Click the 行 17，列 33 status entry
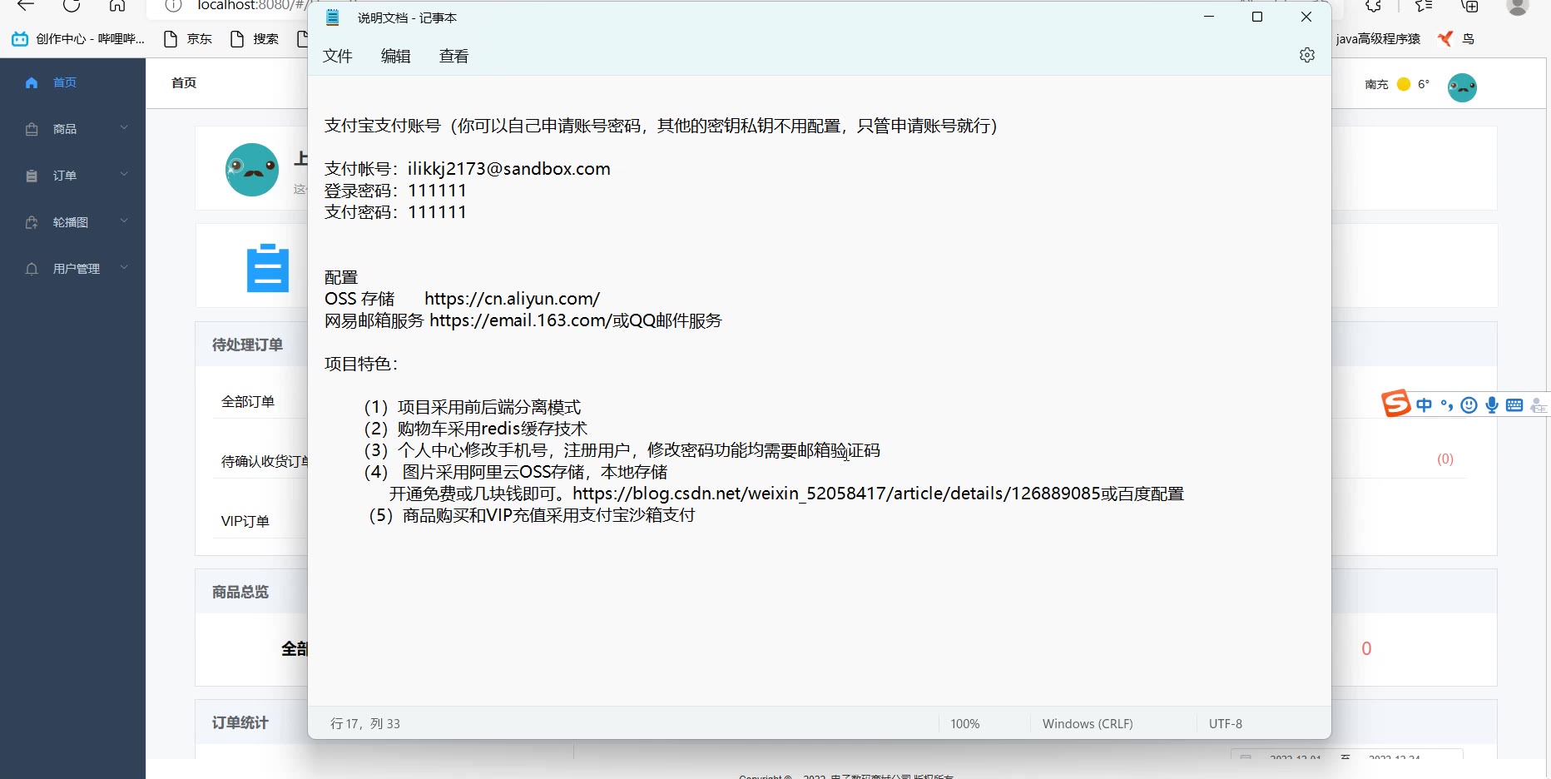Screen dimensions: 1551x779 365,724
